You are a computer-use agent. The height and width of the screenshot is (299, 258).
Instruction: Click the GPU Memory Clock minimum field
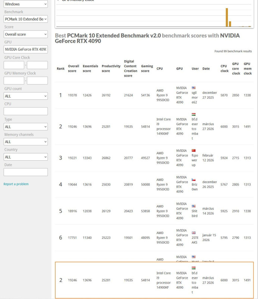click(x=14, y=80)
